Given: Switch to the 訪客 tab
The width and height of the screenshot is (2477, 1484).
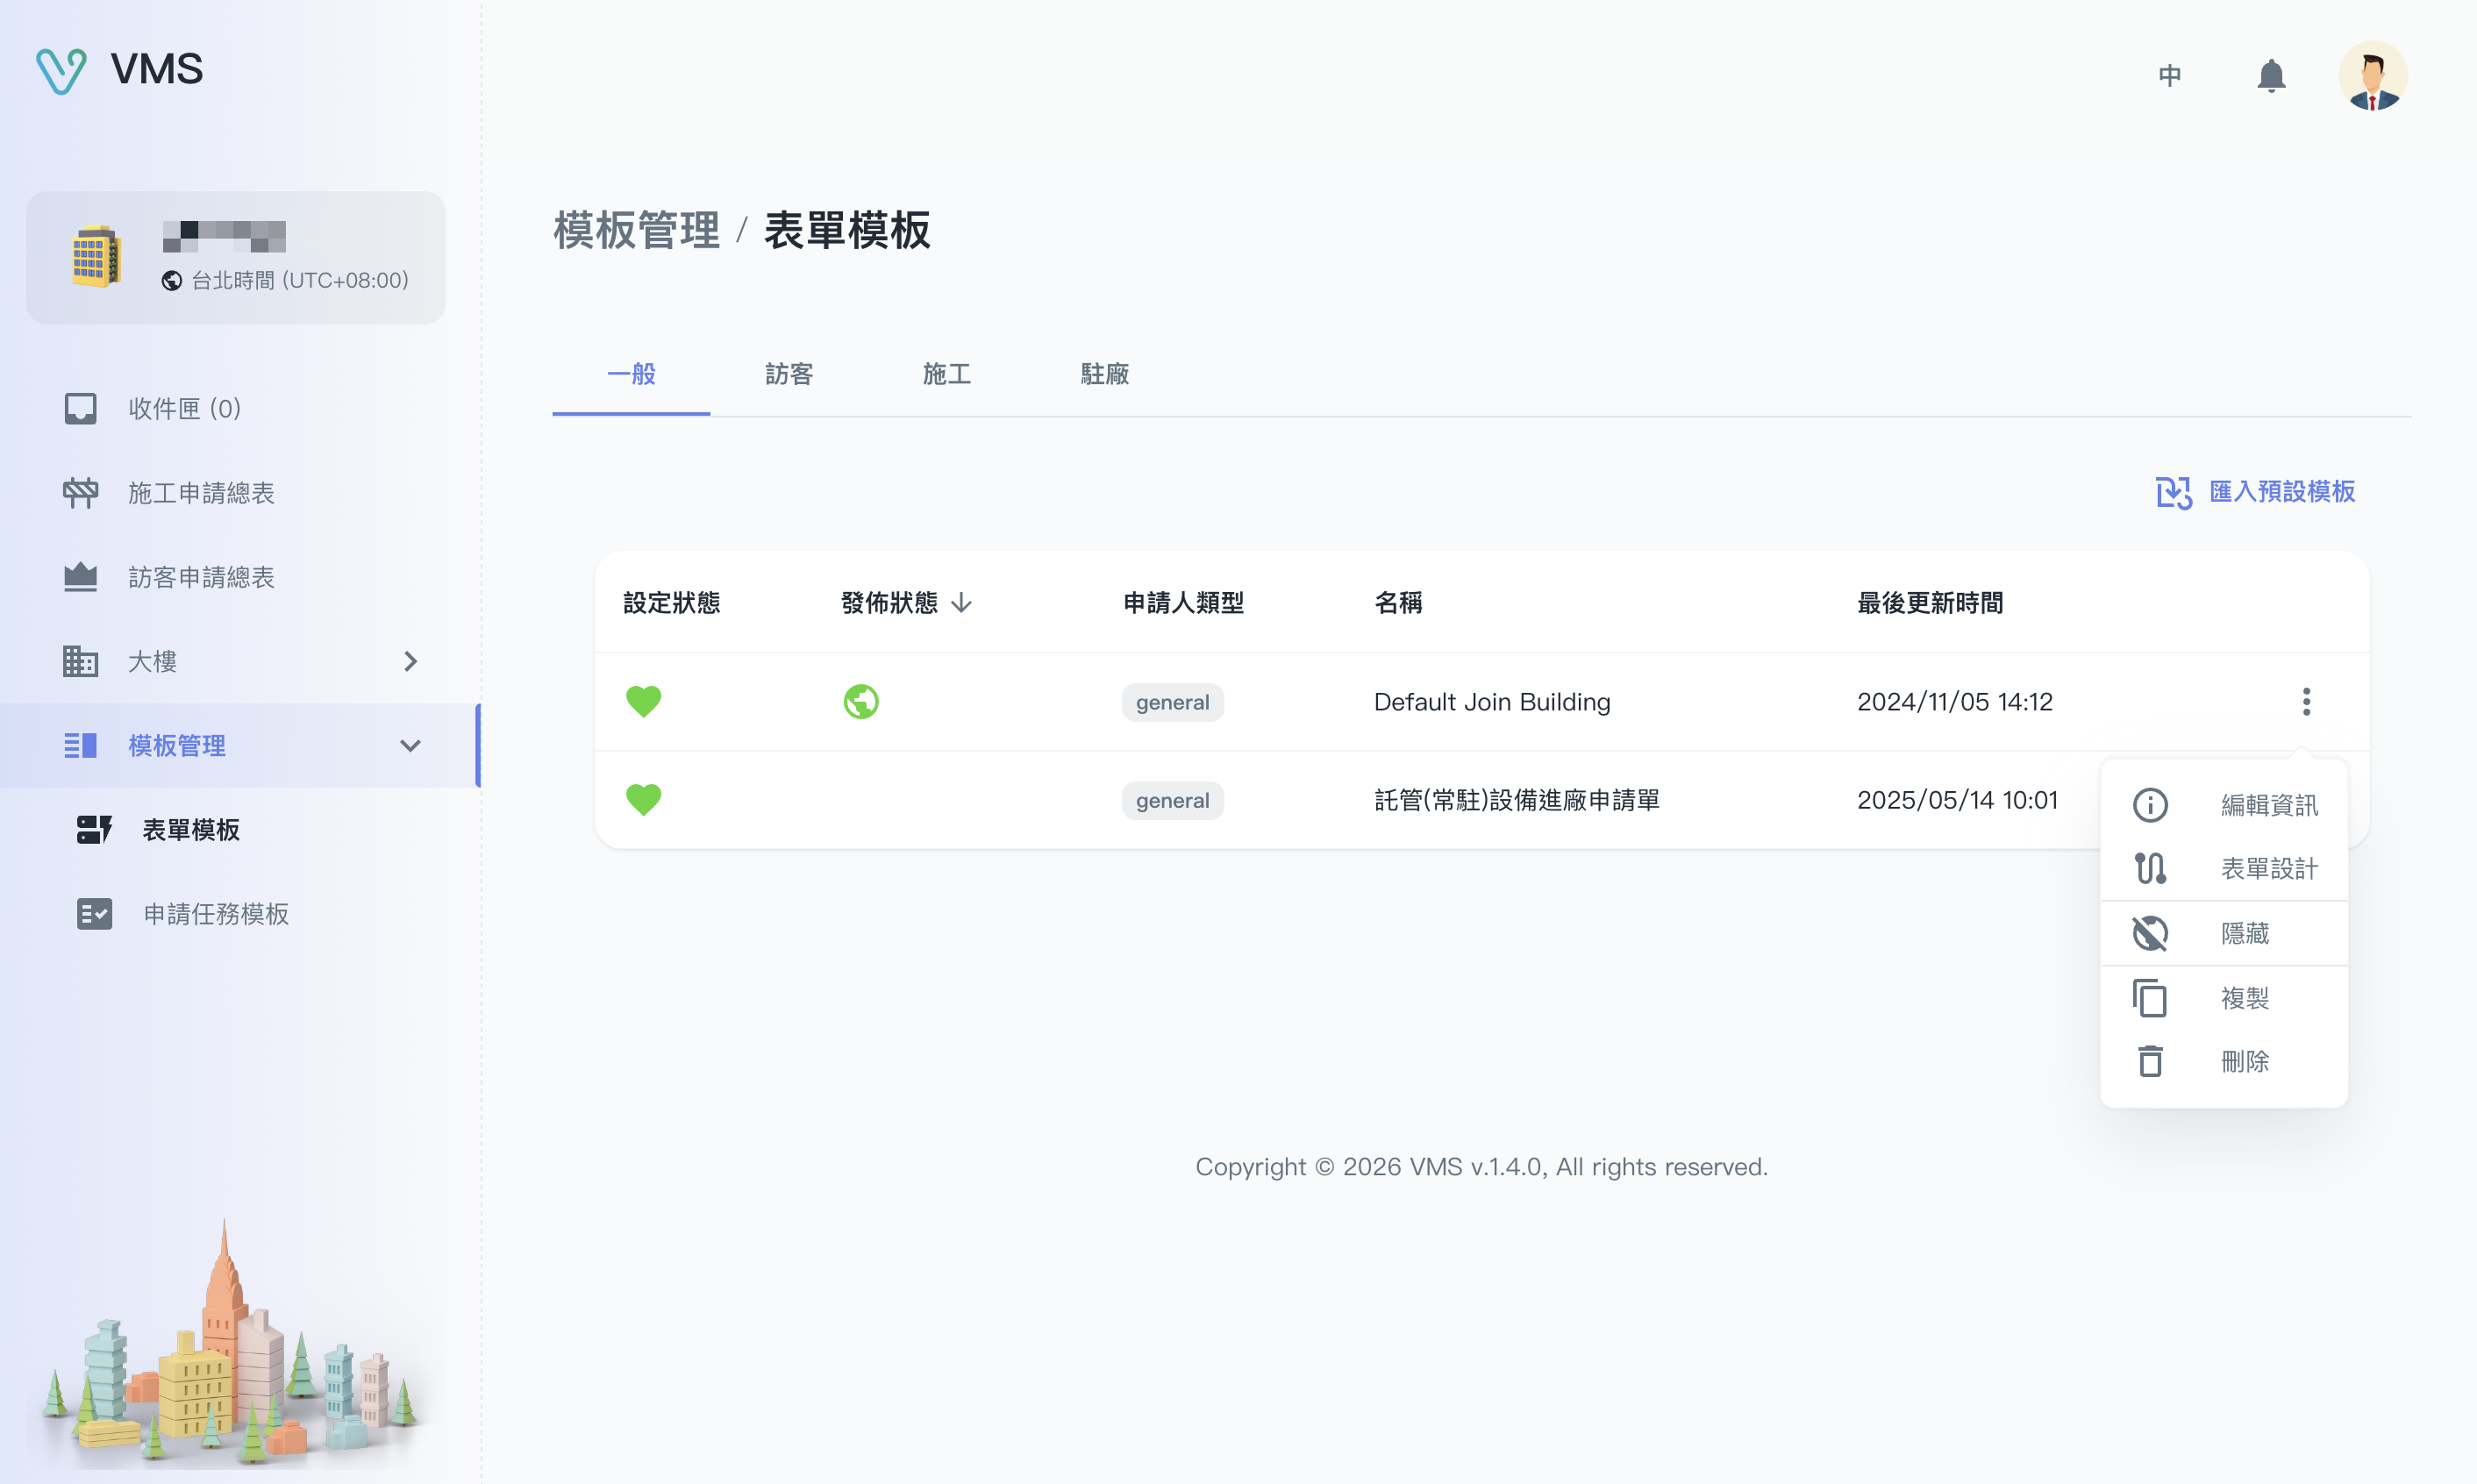Looking at the screenshot, I should [788, 374].
